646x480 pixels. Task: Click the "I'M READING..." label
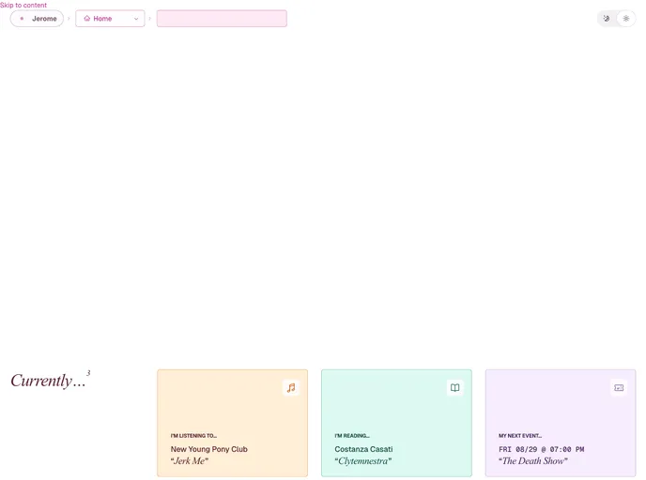point(352,436)
